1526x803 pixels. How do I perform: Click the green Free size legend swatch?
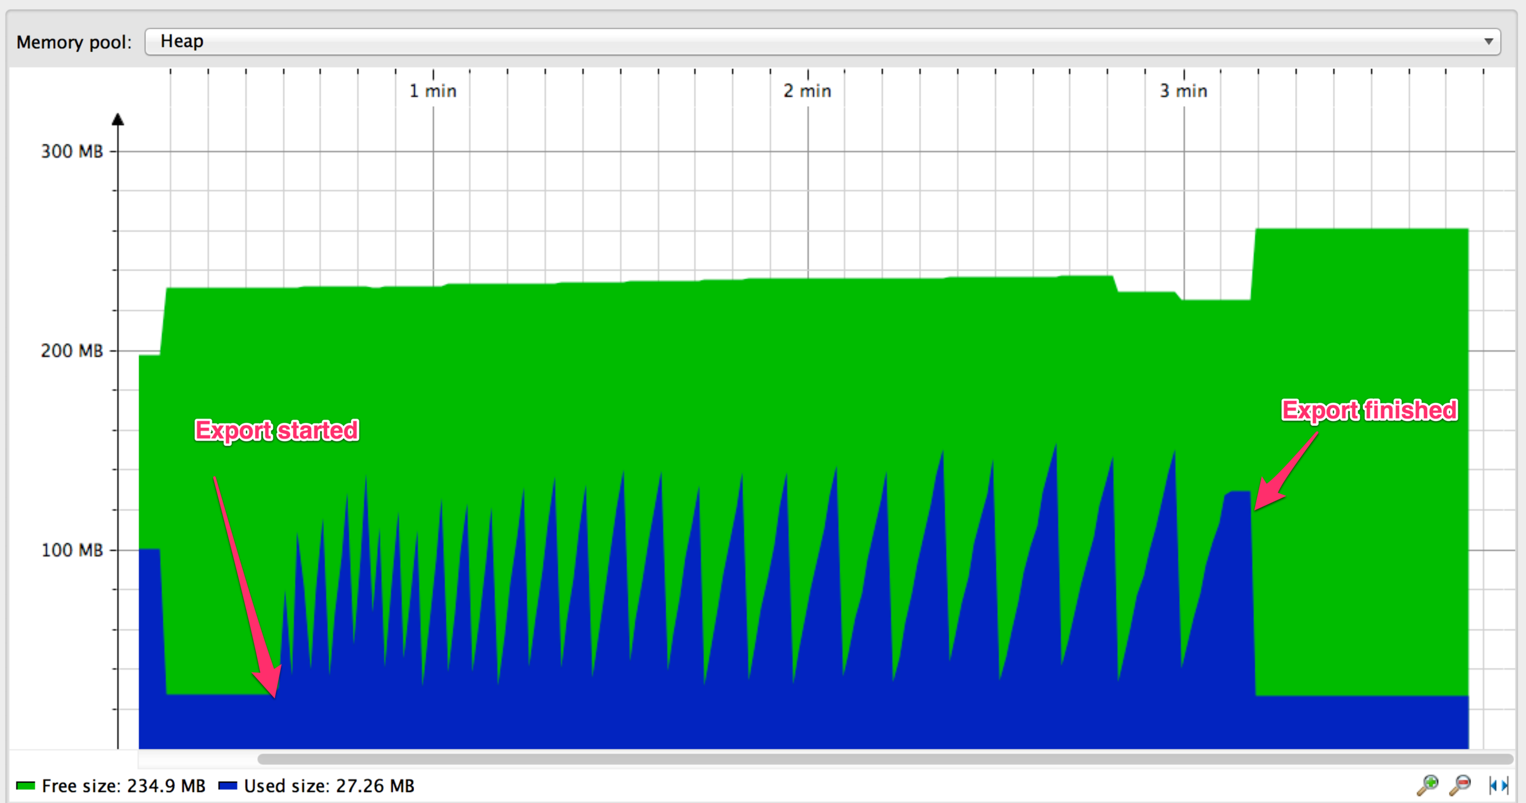[26, 786]
